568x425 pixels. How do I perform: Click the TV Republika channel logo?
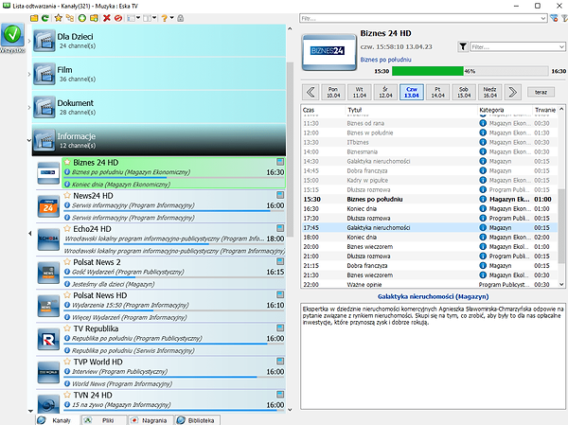[x=48, y=340]
